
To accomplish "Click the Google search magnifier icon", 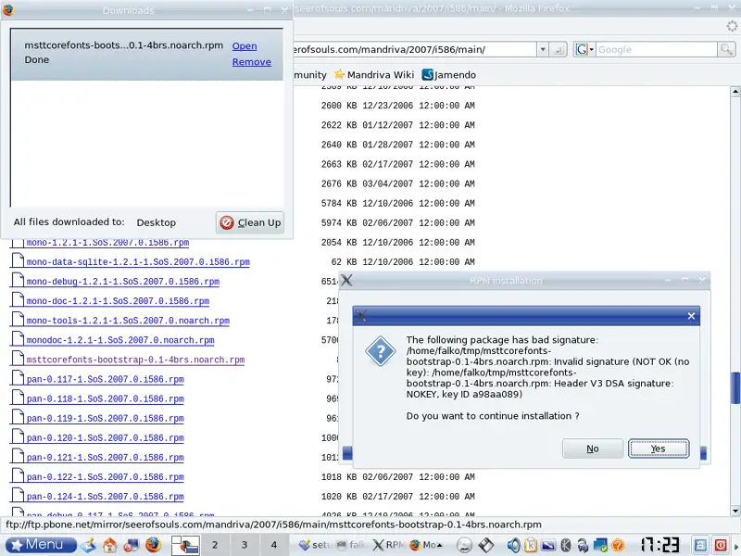I will (726, 49).
